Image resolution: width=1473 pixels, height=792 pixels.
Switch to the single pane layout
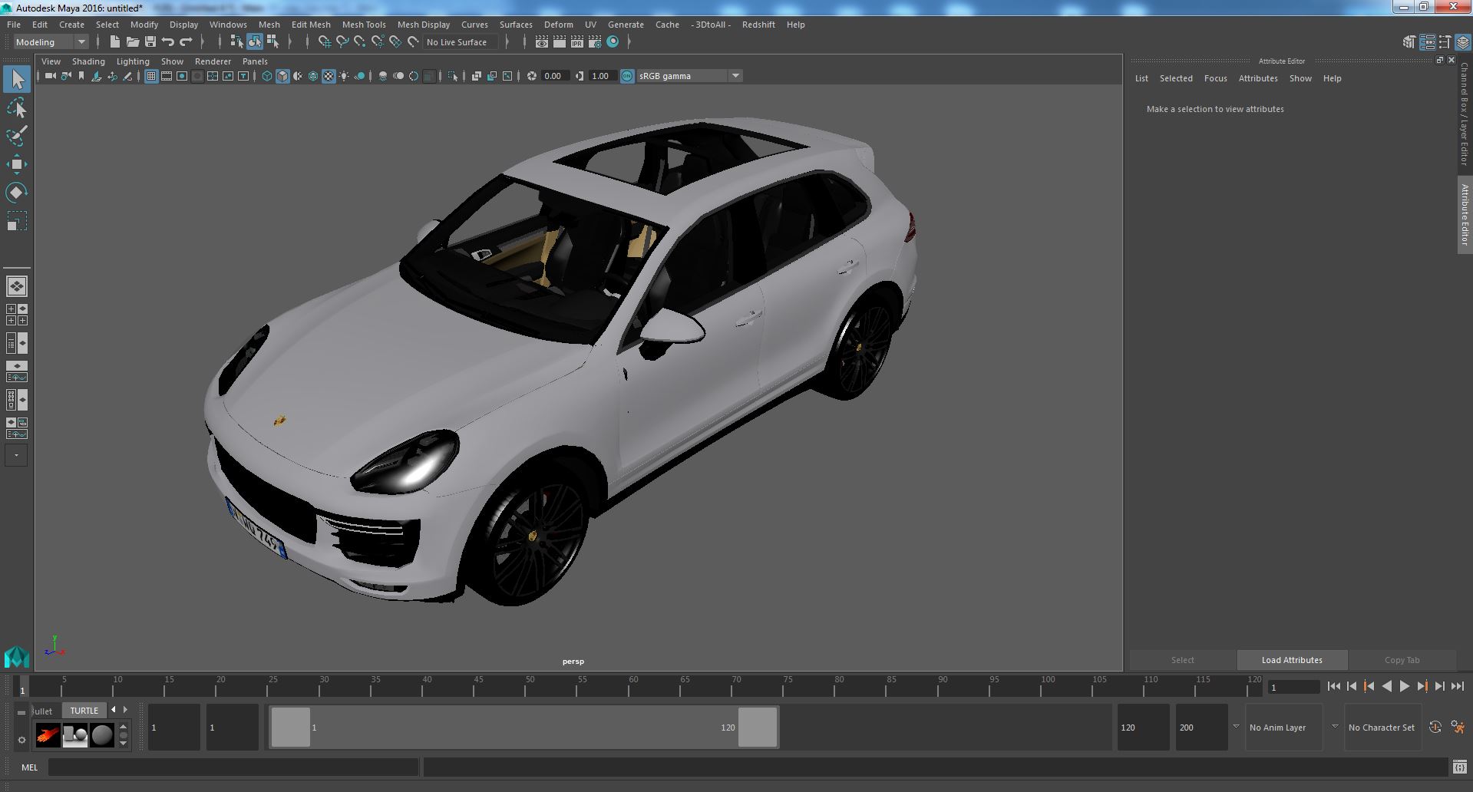point(16,286)
